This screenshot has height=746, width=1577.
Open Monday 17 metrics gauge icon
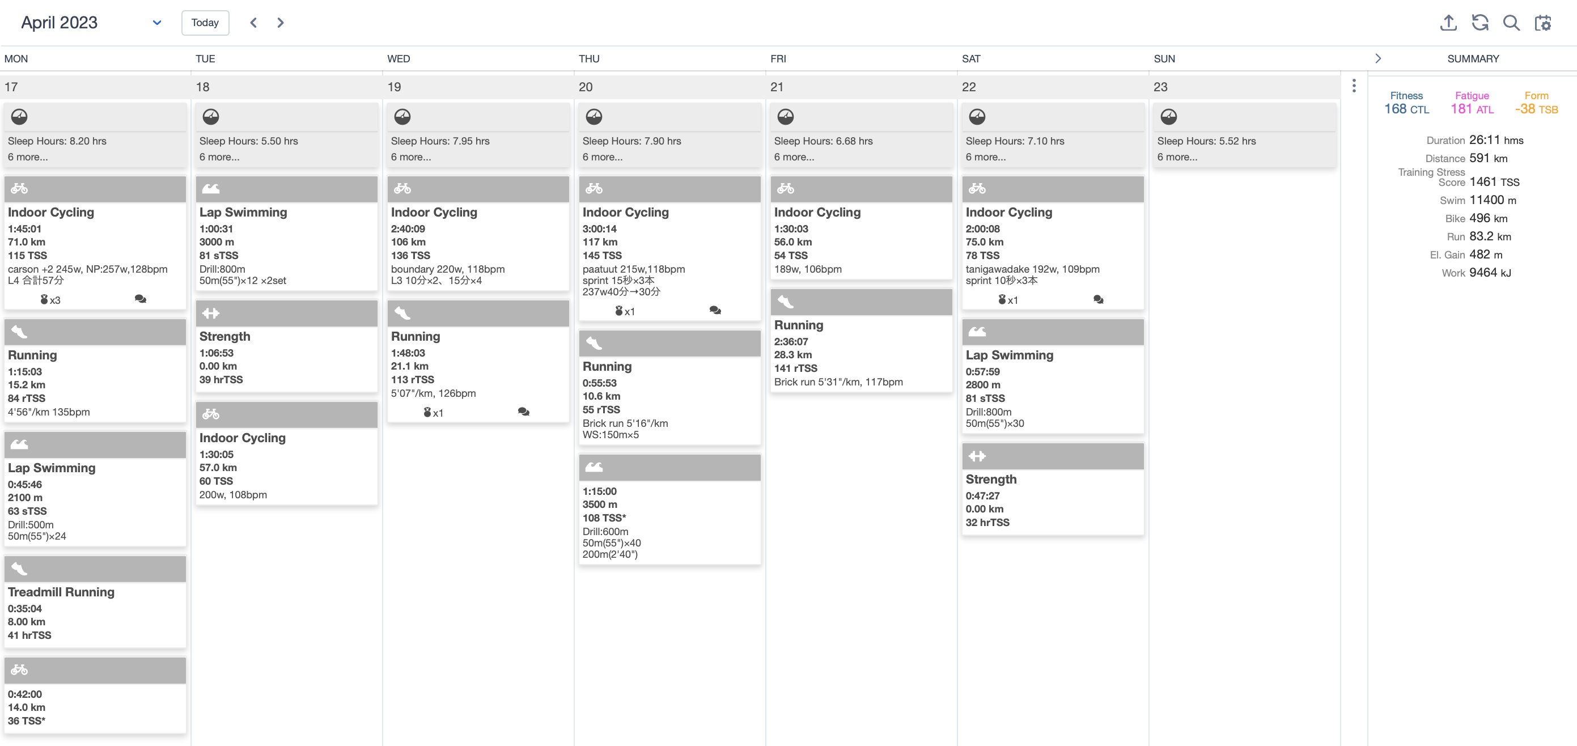click(20, 116)
